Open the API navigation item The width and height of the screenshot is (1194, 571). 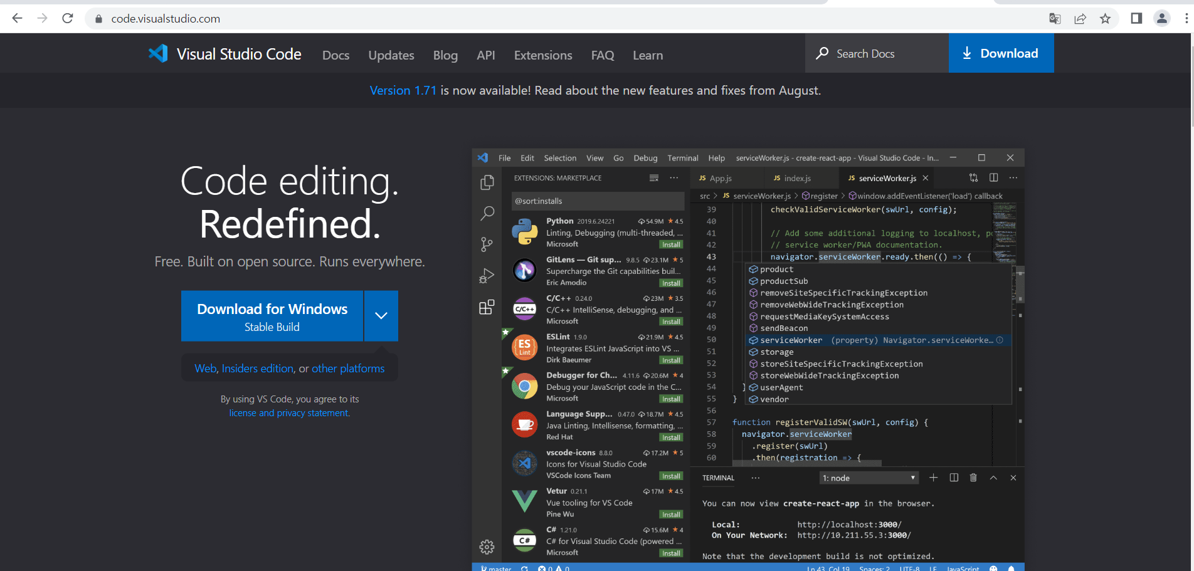click(486, 55)
